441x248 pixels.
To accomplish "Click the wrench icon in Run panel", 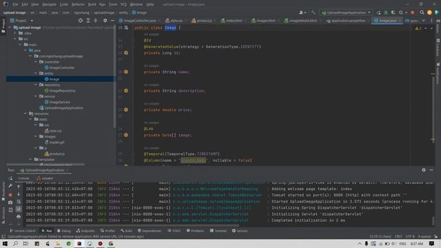I will click(x=10, y=185).
